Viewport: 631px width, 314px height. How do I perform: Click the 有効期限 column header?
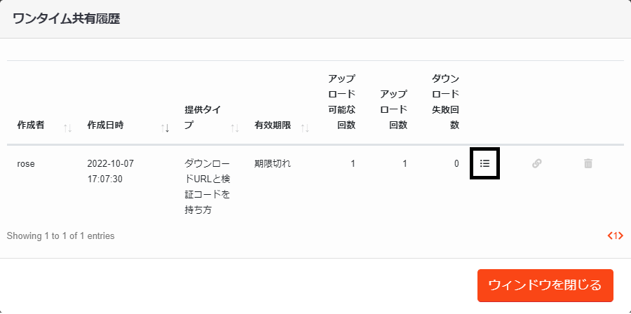point(273,125)
